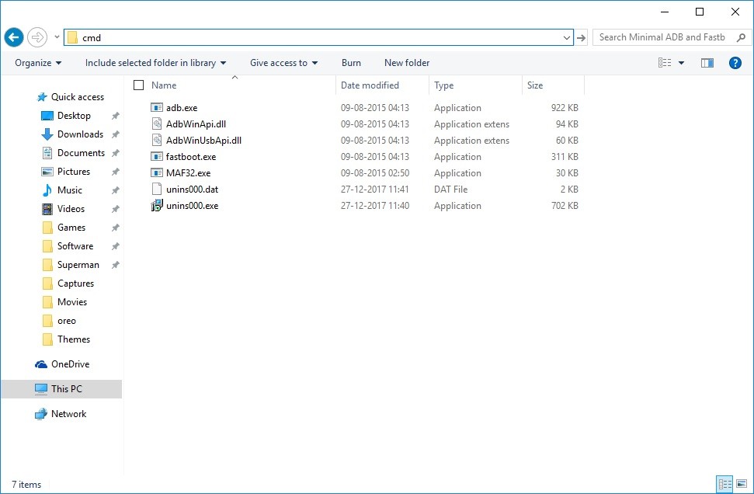Viewport: 754px width, 494px height.
Task: Sort files by Date modified column
Action: [370, 85]
